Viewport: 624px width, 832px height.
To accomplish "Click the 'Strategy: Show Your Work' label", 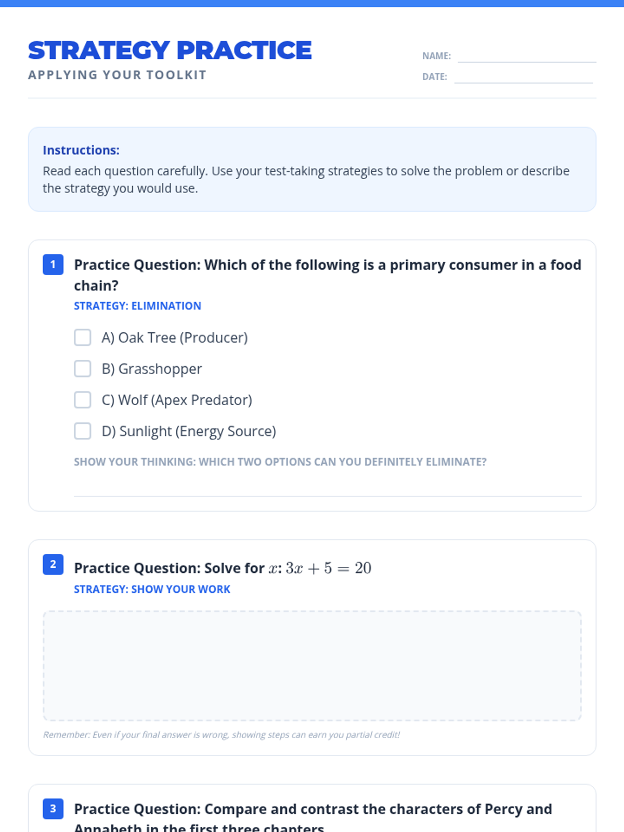I will 152,589.
